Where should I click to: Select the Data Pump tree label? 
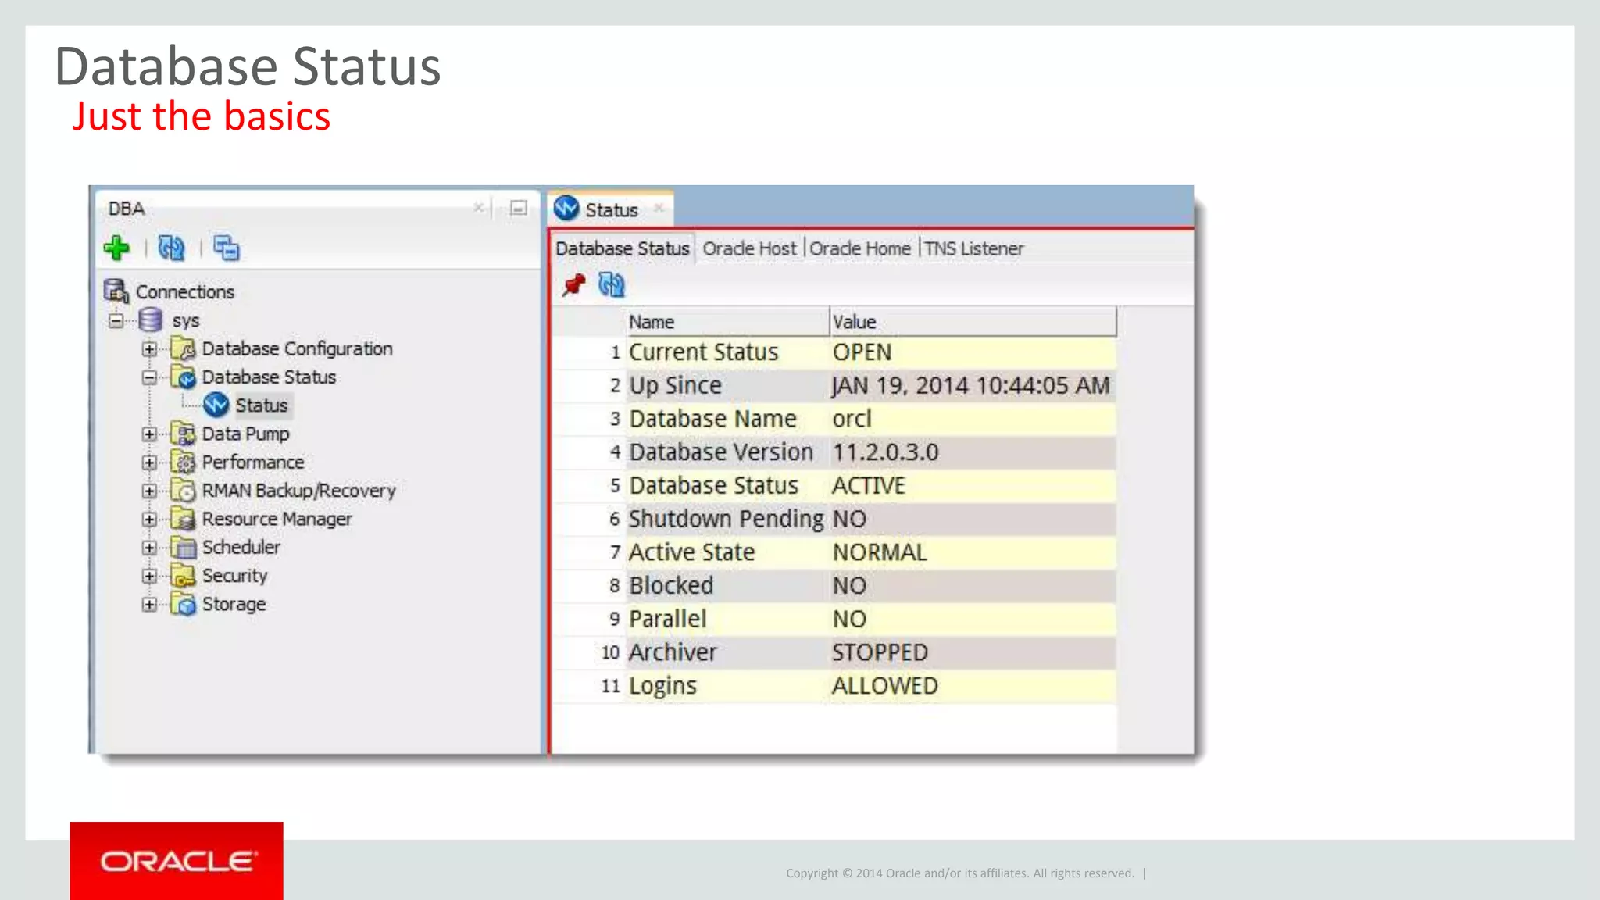(245, 434)
